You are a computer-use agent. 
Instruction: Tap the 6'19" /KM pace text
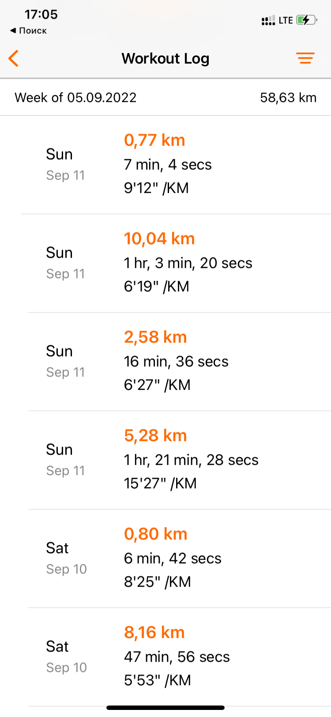(x=156, y=287)
